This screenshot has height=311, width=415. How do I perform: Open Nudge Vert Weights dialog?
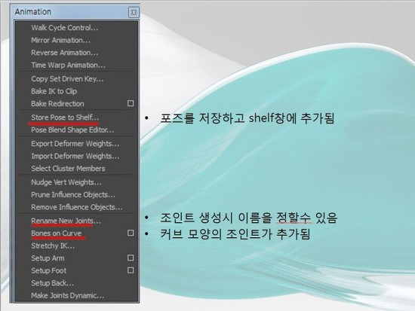click(x=66, y=182)
